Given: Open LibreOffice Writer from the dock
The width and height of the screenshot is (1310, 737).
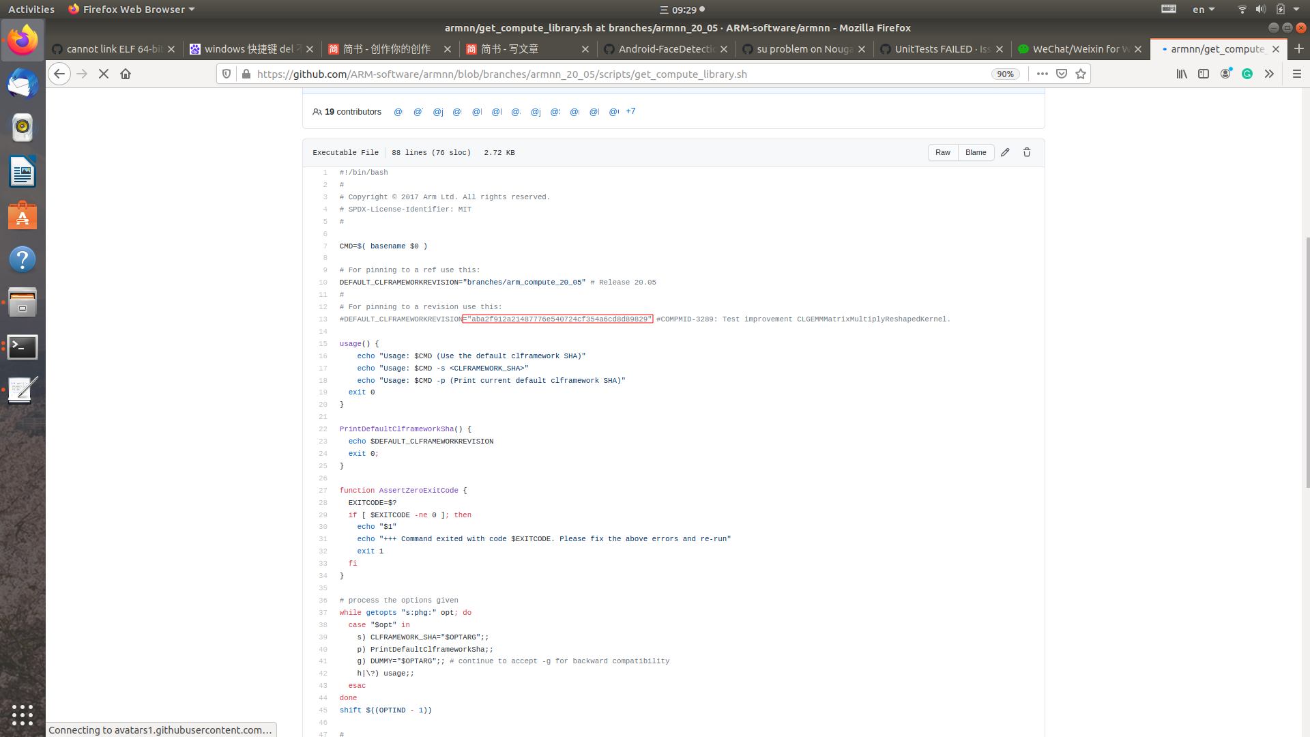Looking at the screenshot, I should pos(23,171).
